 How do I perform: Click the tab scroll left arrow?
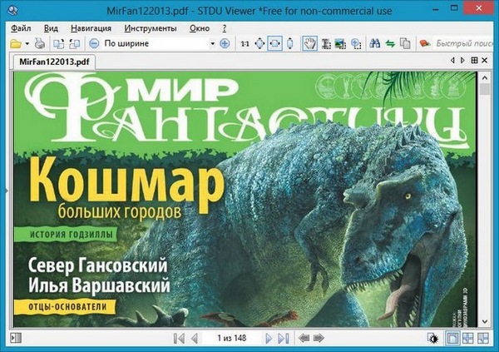pos(452,60)
